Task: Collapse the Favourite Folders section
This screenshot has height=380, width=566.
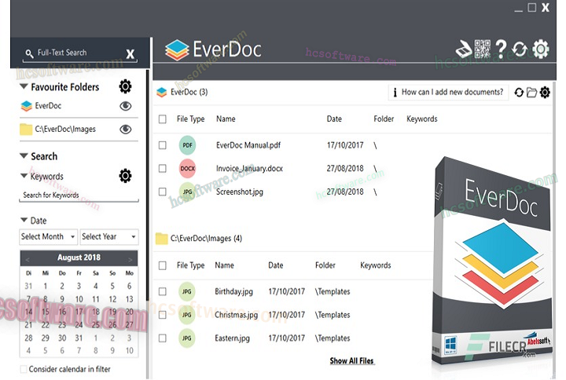Action: (x=24, y=87)
